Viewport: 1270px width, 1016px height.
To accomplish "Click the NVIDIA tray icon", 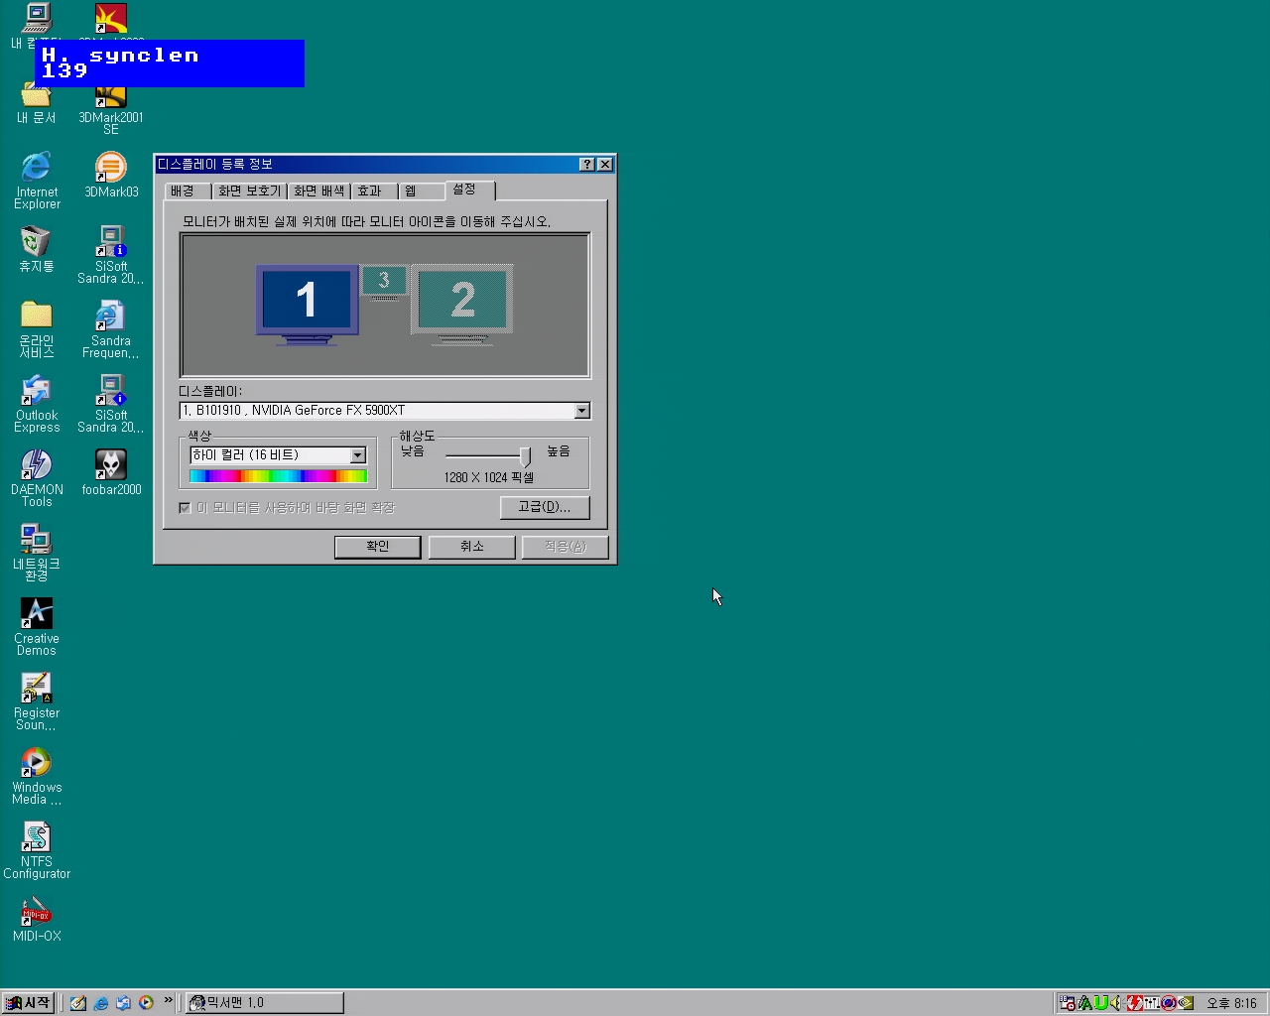I will pyautogui.click(x=1186, y=1003).
